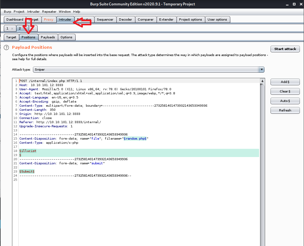Switch to the Extender tab
Viewport: 304px width, 246px height.
pyautogui.click(x=166, y=19)
